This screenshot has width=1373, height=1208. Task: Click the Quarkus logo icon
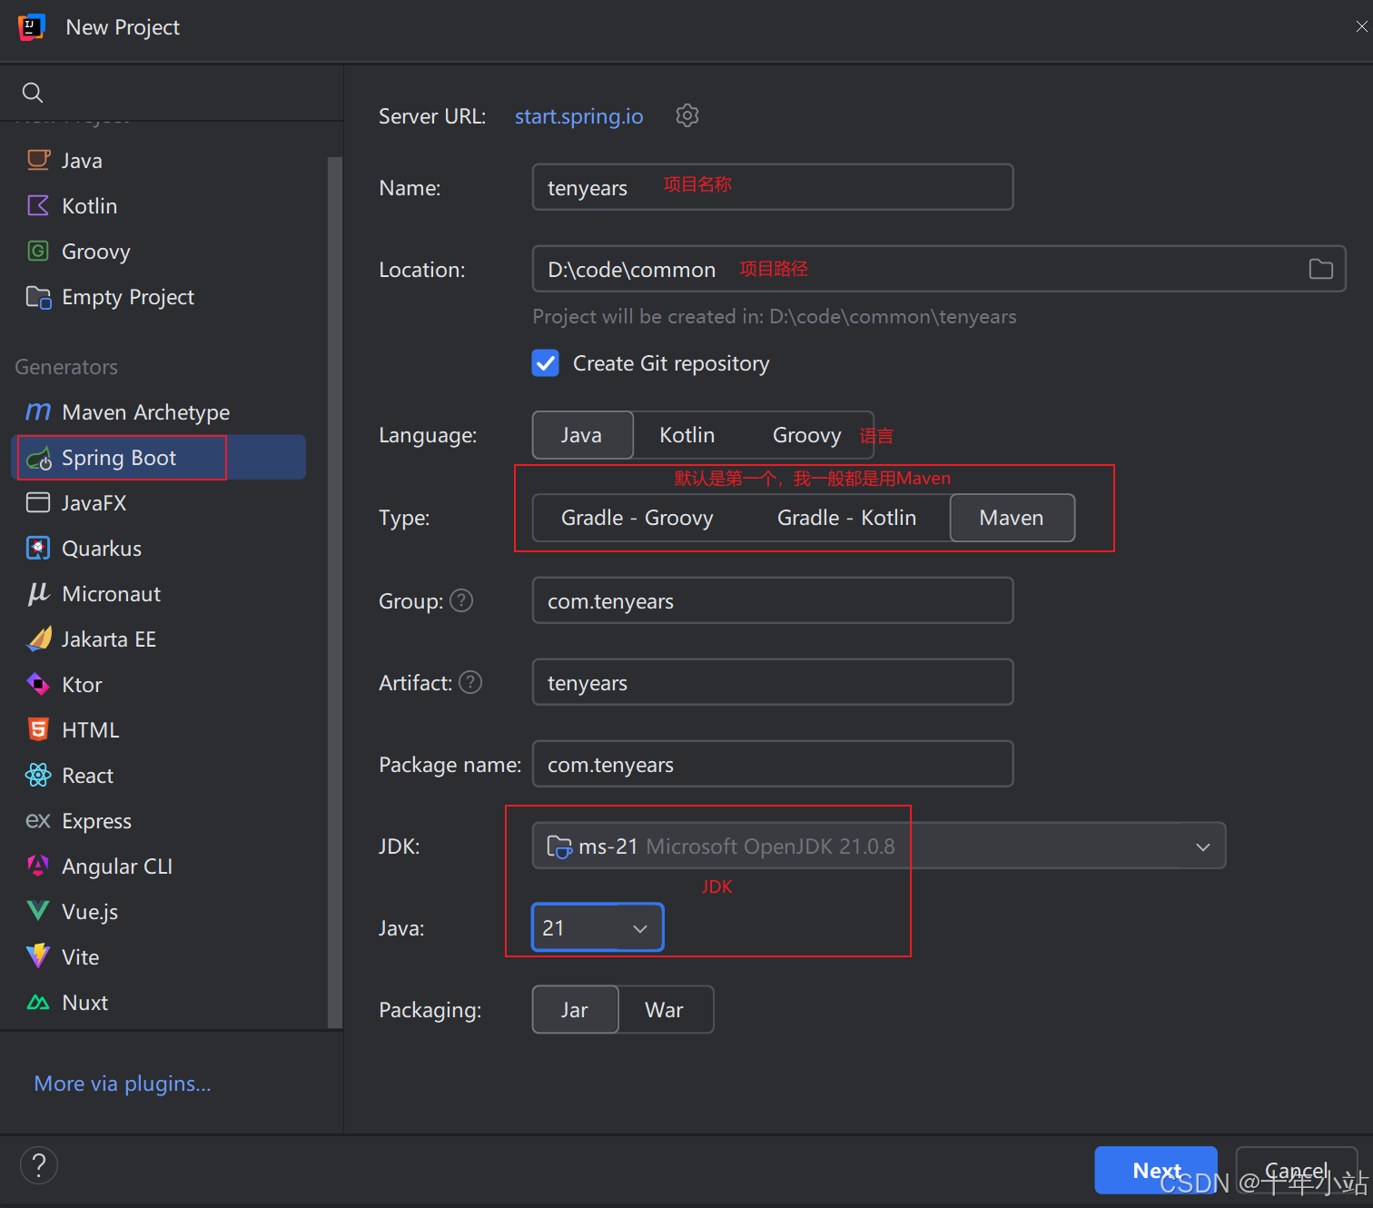(x=38, y=548)
